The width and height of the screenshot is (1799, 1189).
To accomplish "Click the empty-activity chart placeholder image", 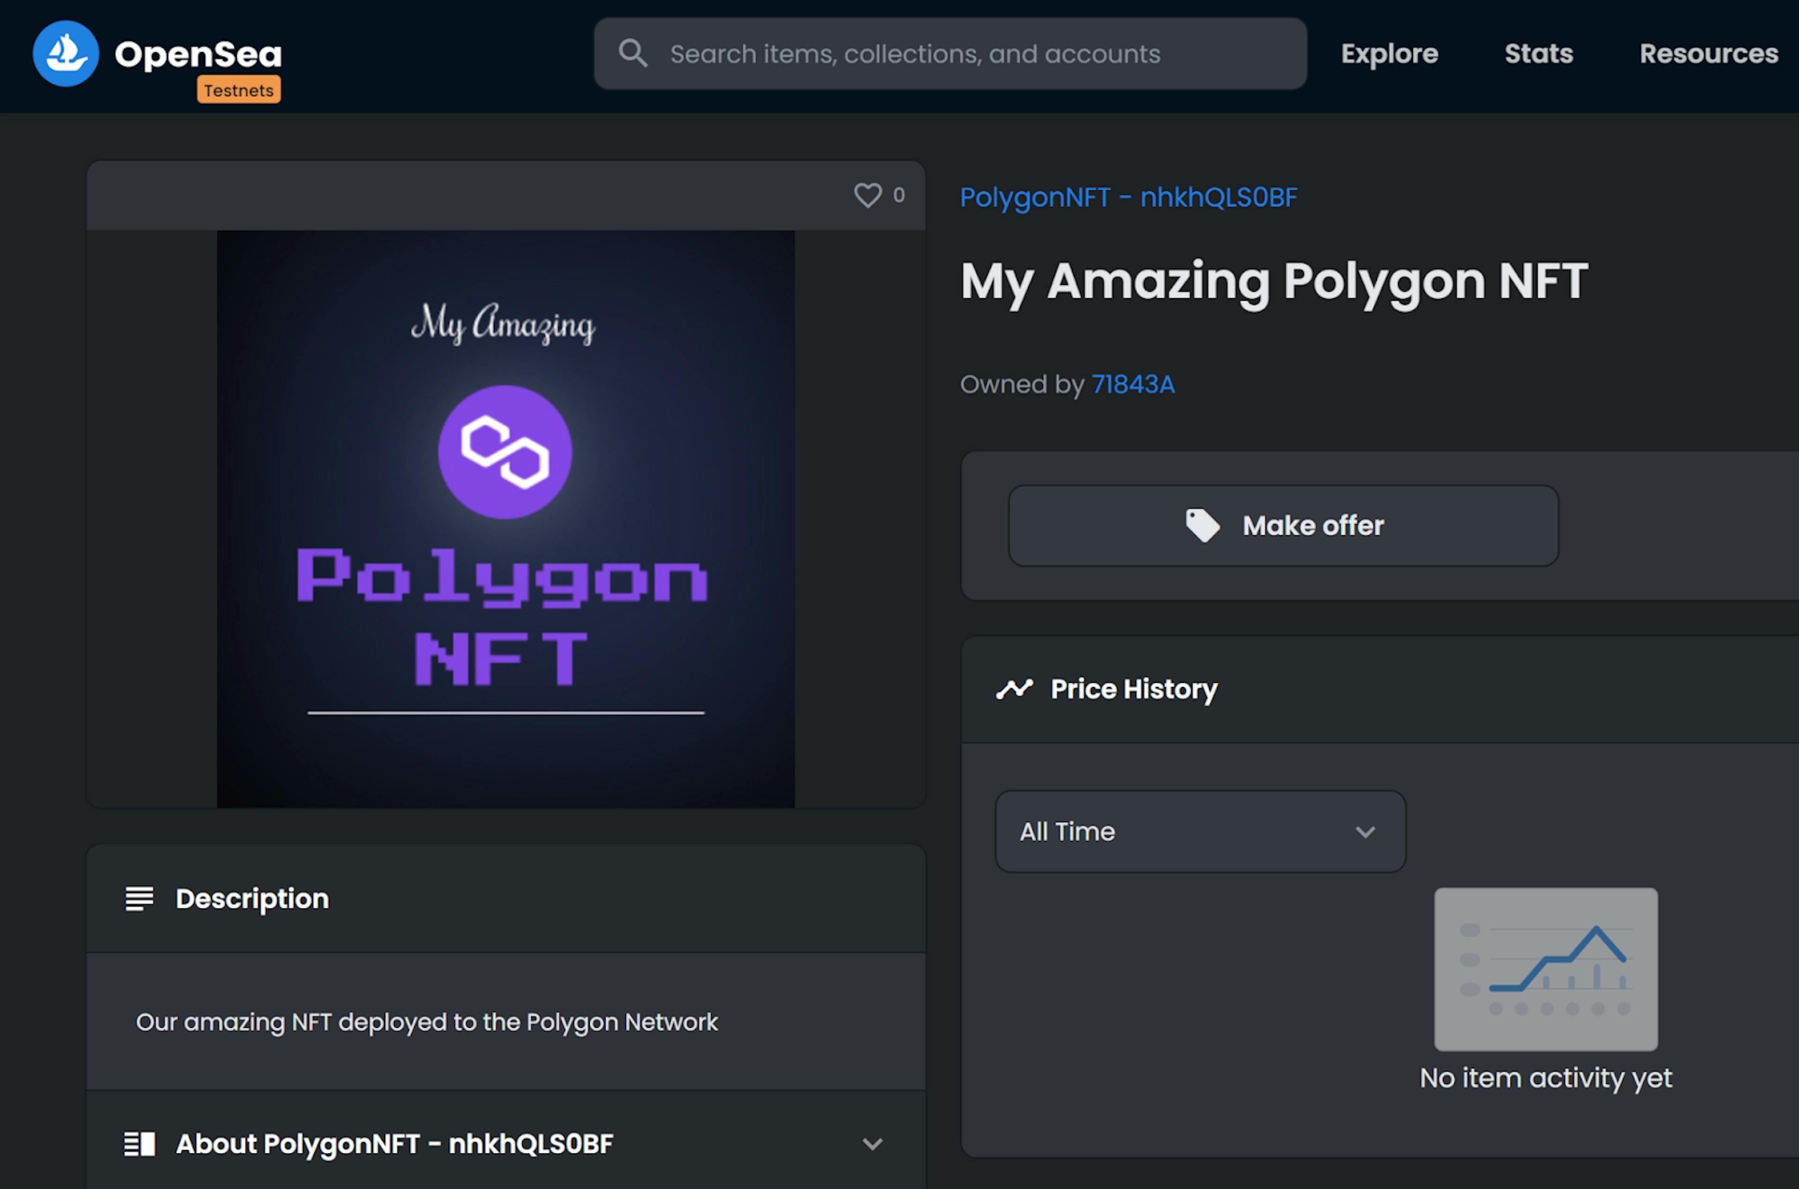I will [x=1546, y=969].
